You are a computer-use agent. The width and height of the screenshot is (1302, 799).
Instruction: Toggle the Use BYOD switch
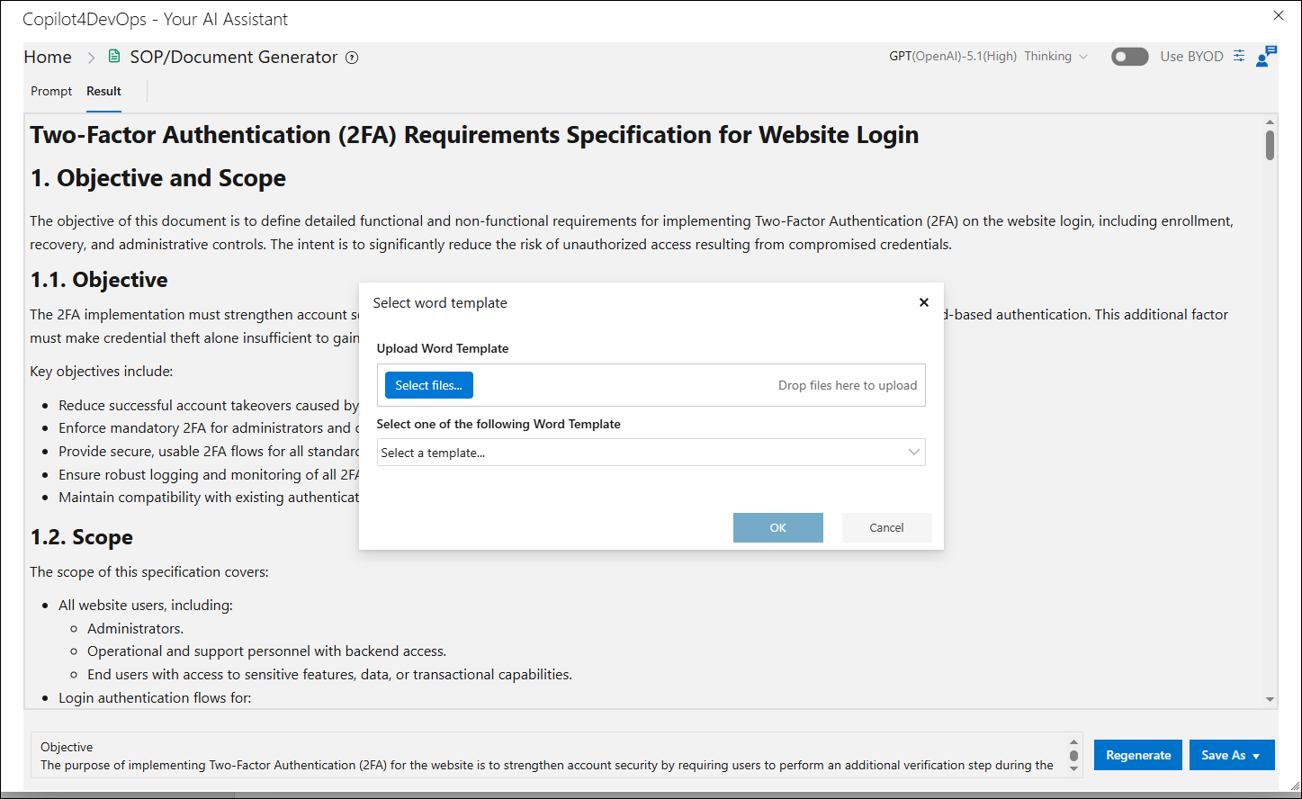click(x=1130, y=57)
